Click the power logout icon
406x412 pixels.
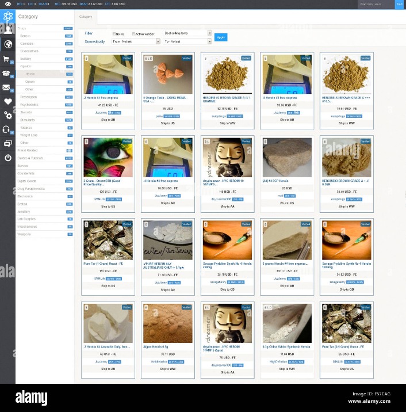tap(8, 158)
